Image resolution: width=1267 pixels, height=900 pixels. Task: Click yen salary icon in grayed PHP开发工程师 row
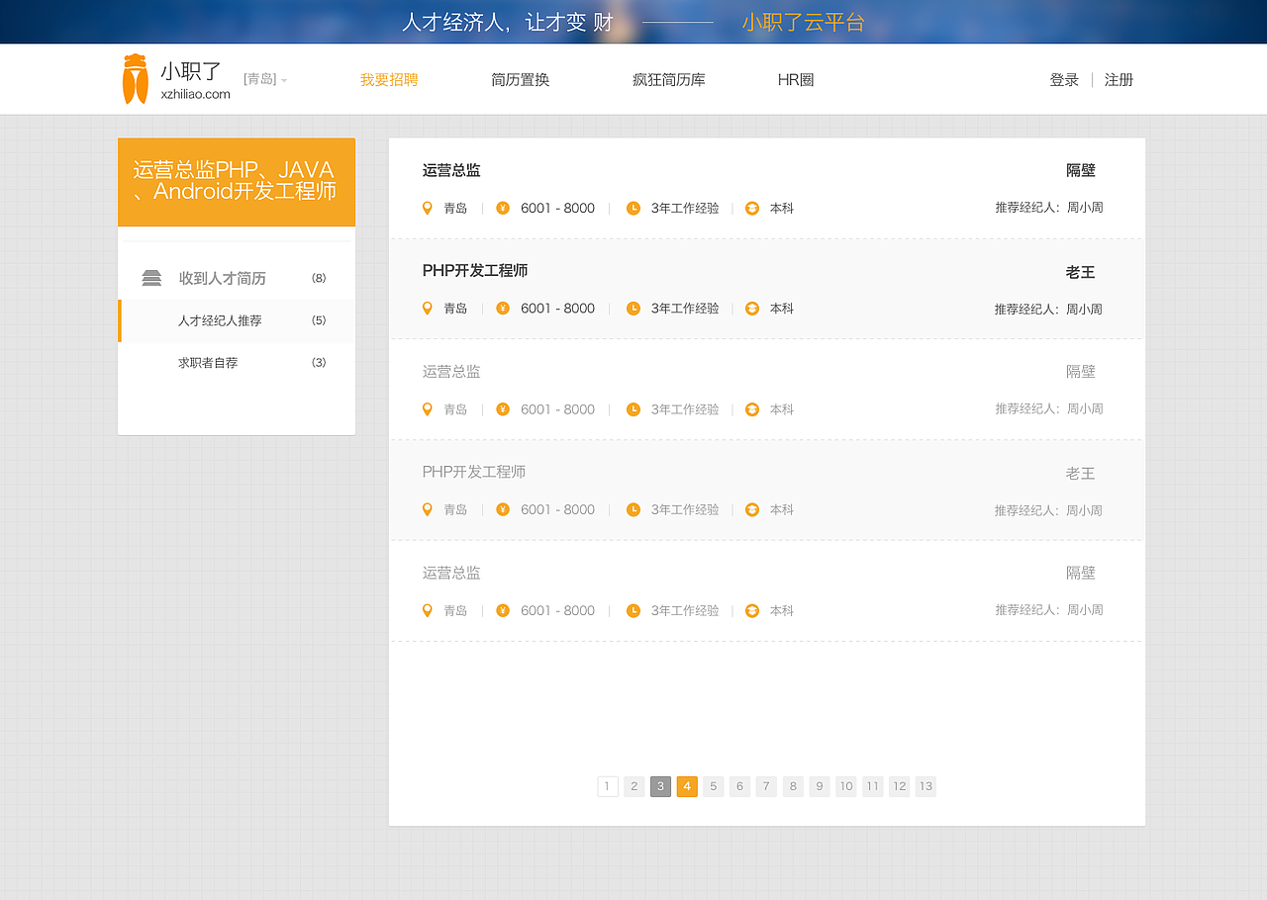(x=503, y=509)
